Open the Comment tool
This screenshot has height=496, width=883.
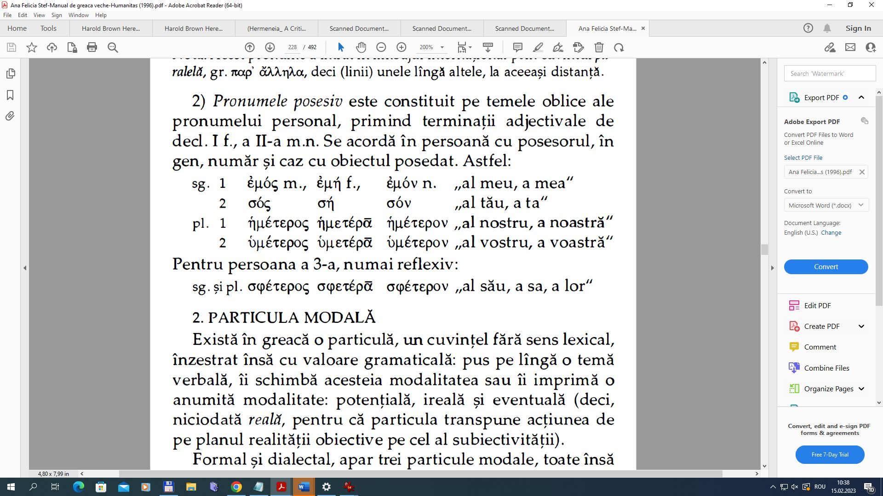(820, 347)
